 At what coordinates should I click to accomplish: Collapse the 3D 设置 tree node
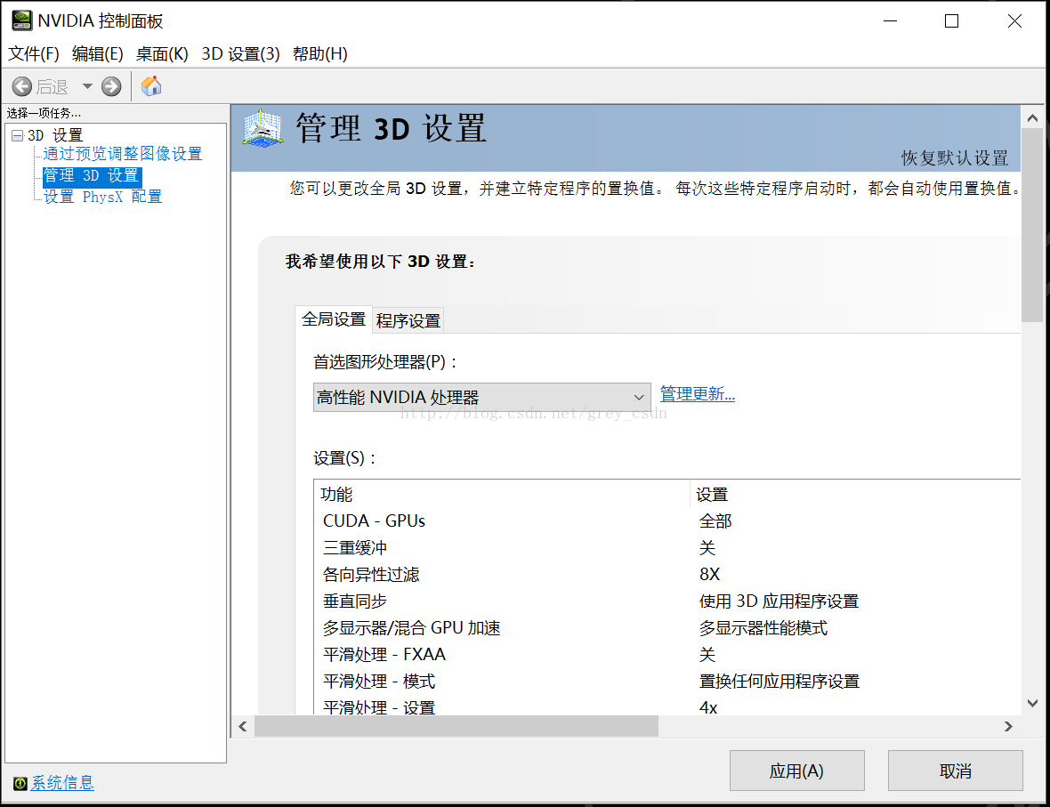[x=18, y=135]
